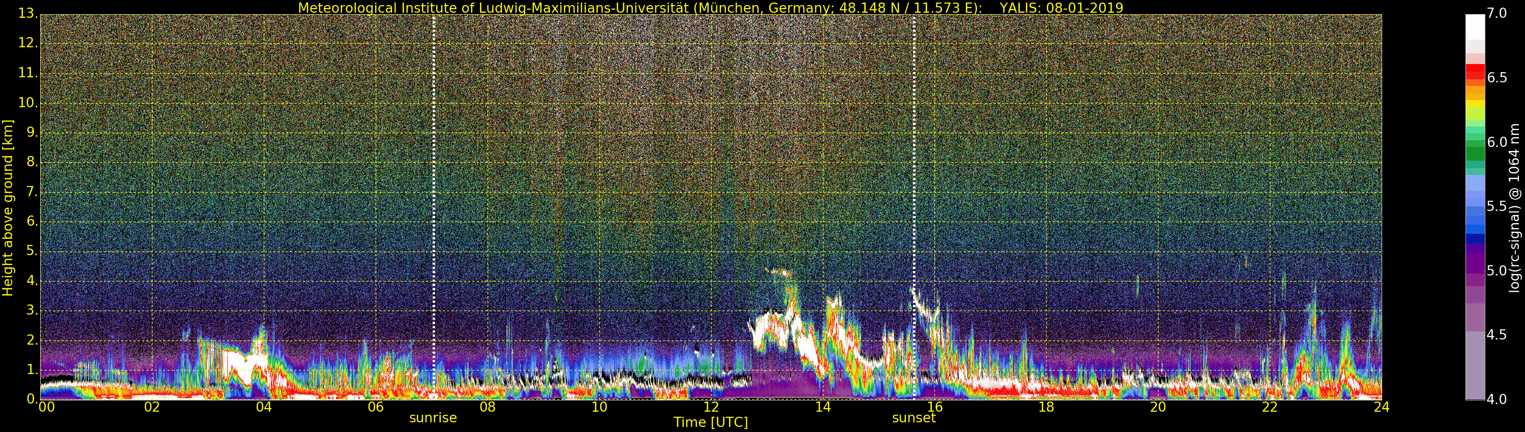This screenshot has width=1525, height=432.
Task: Select the colorbar tick label '4.5'
Action: click(x=1496, y=335)
